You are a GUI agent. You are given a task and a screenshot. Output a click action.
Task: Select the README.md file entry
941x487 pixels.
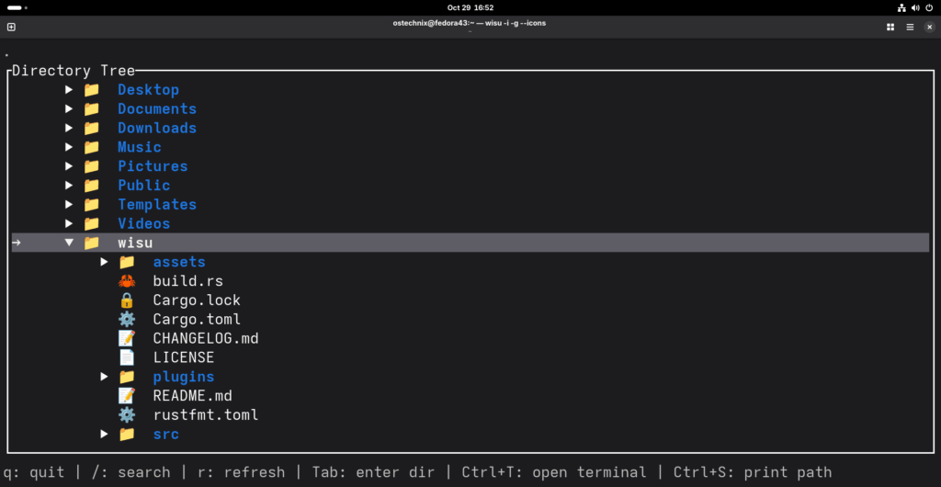[192, 396]
